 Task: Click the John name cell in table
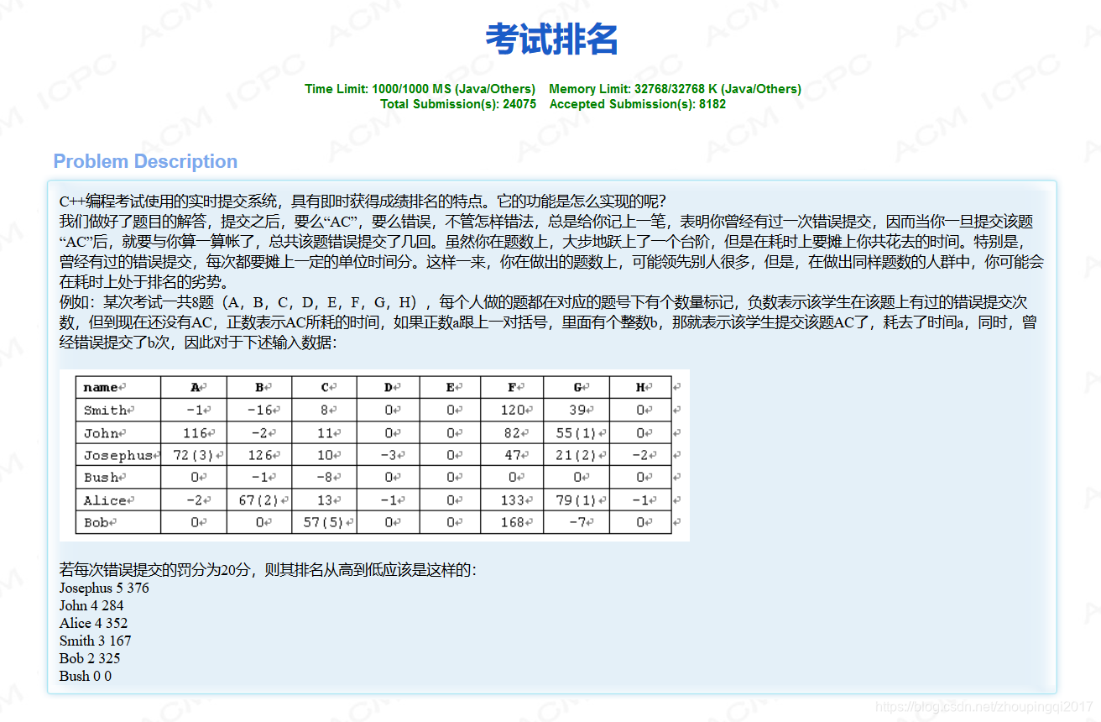tap(118, 432)
